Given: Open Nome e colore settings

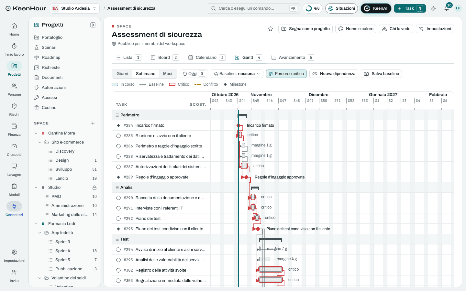Looking at the screenshot, I should [x=356, y=29].
